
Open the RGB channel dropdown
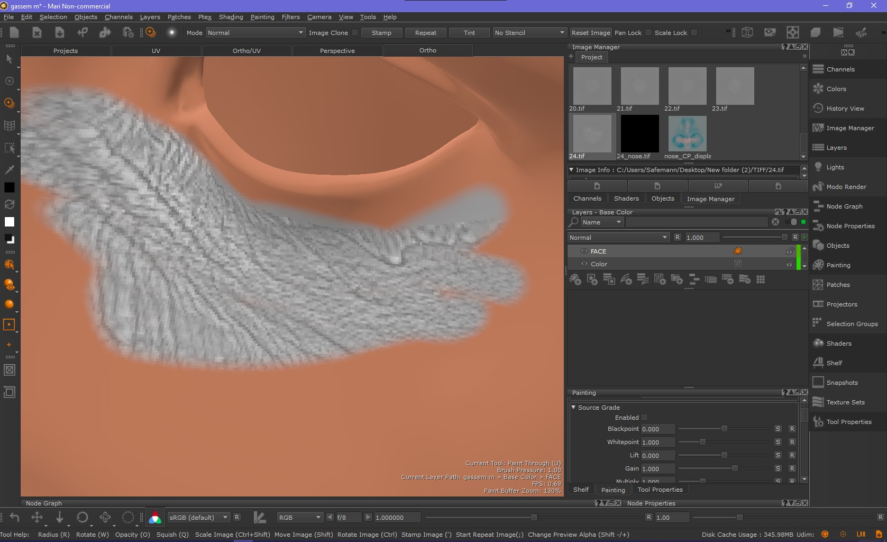[x=299, y=518]
